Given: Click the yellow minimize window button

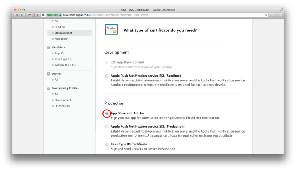Looking at the screenshot, I should pyautogui.click(x=19, y=10).
